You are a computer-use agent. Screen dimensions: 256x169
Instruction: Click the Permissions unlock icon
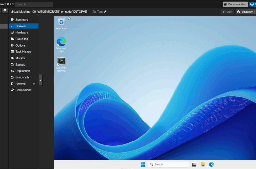click(x=12, y=90)
